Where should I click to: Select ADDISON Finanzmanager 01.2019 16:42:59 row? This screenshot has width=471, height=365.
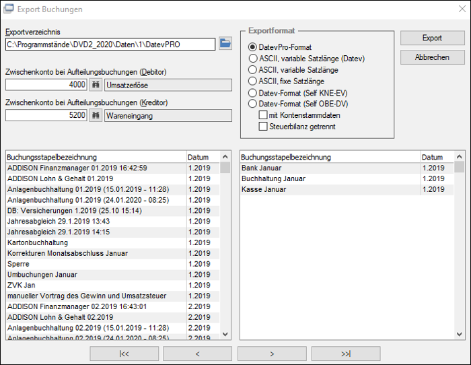tap(112, 168)
